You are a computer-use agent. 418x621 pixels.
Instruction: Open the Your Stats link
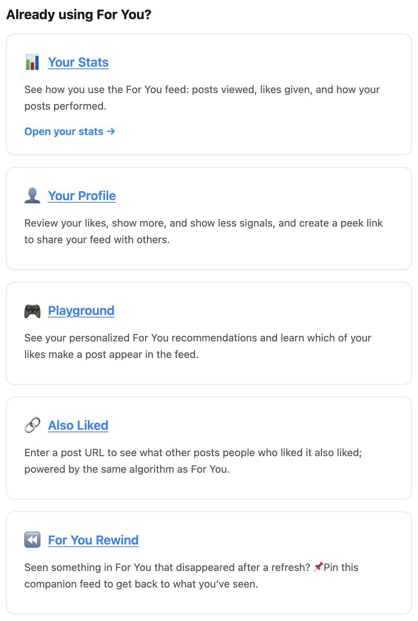(x=78, y=62)
